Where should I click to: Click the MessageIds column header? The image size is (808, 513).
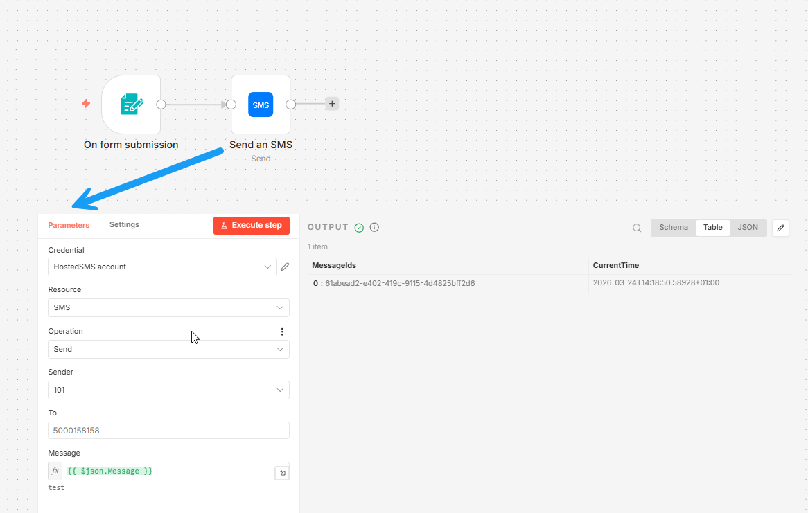pyautogui.click(x=334, y=266)
